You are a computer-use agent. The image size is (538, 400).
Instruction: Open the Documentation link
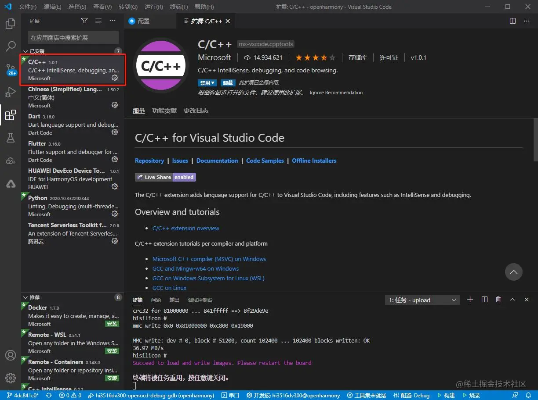click(x=217, y=161)
